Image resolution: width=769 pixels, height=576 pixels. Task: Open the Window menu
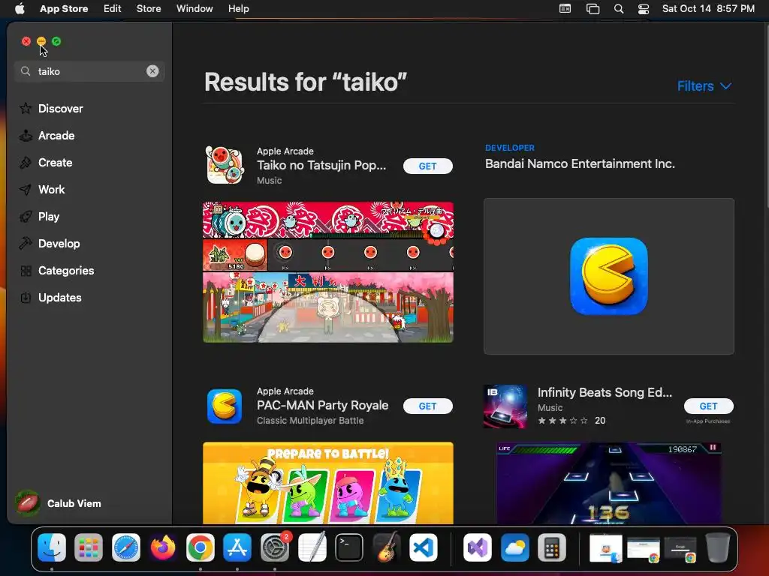click(x=195, y=9)
